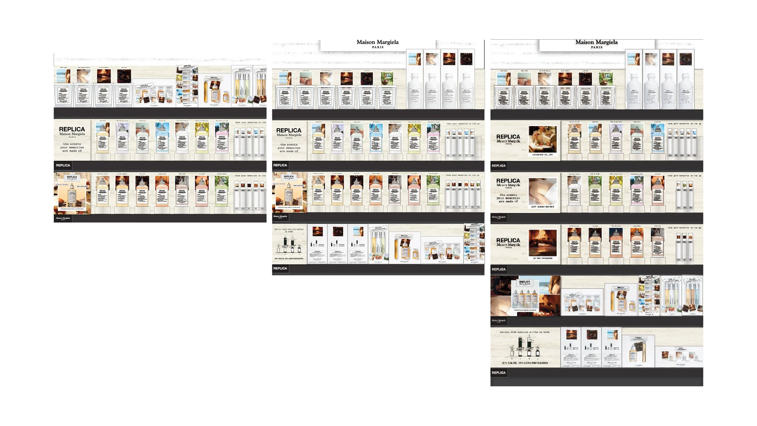The height and width of the screenshot is (426, 757).
Task: Click the fireplace photo above candles in left display
Action: (104, 76)
